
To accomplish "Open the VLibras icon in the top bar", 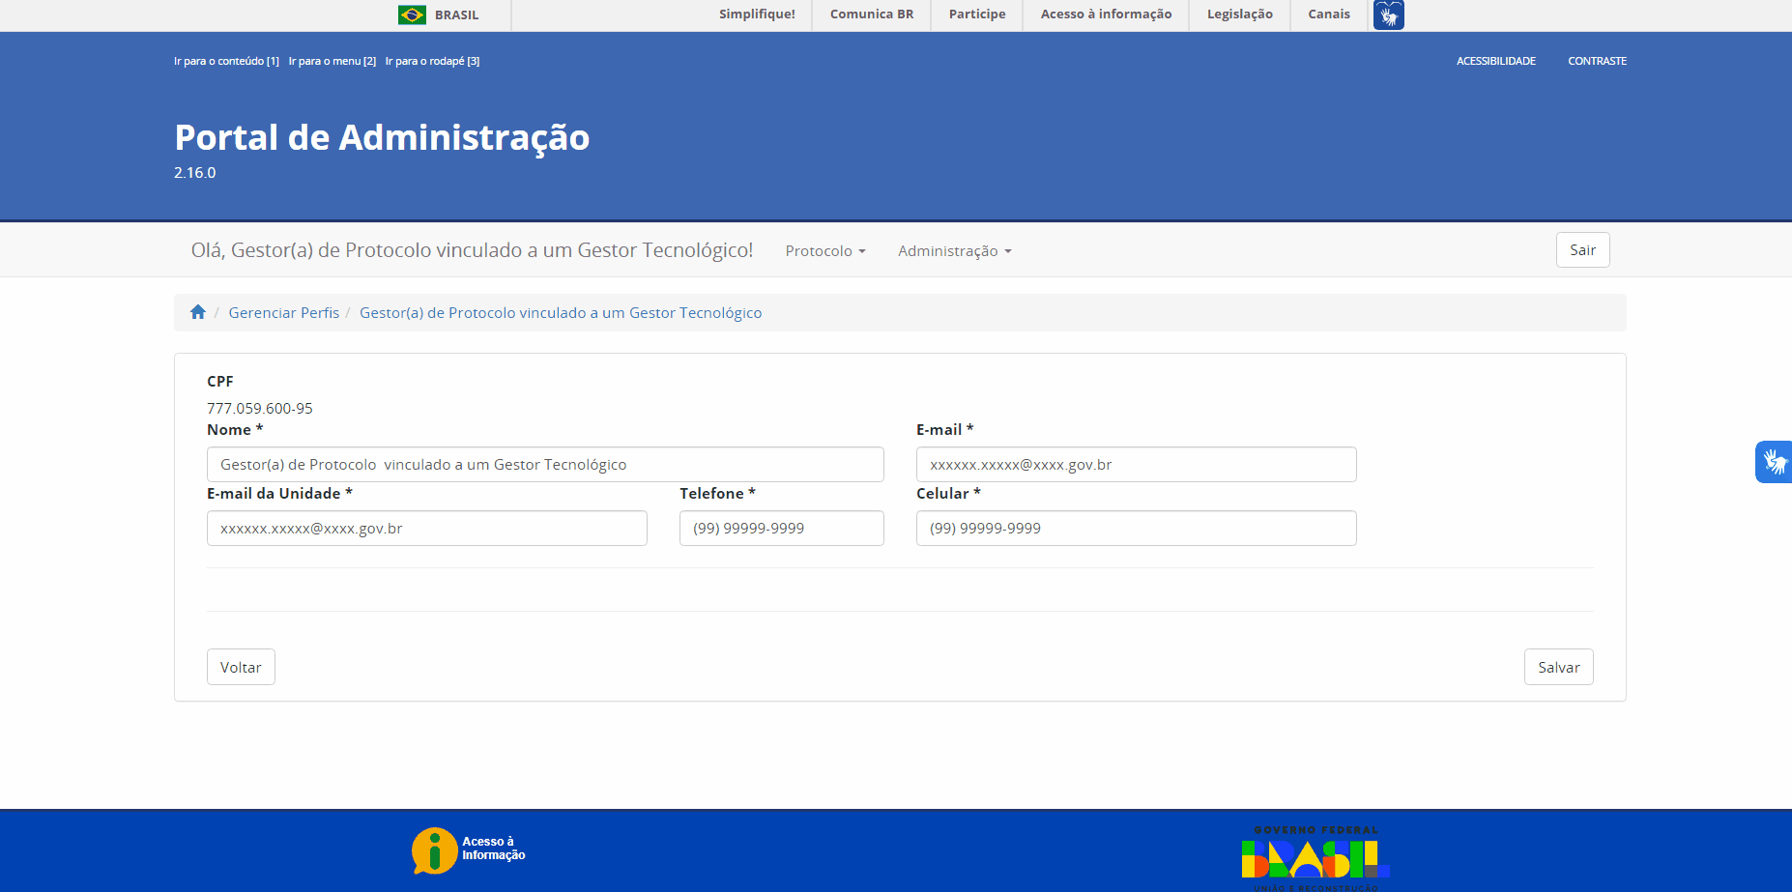I will (x=1388, y=14).
